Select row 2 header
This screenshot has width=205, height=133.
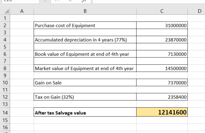(5, 25)
